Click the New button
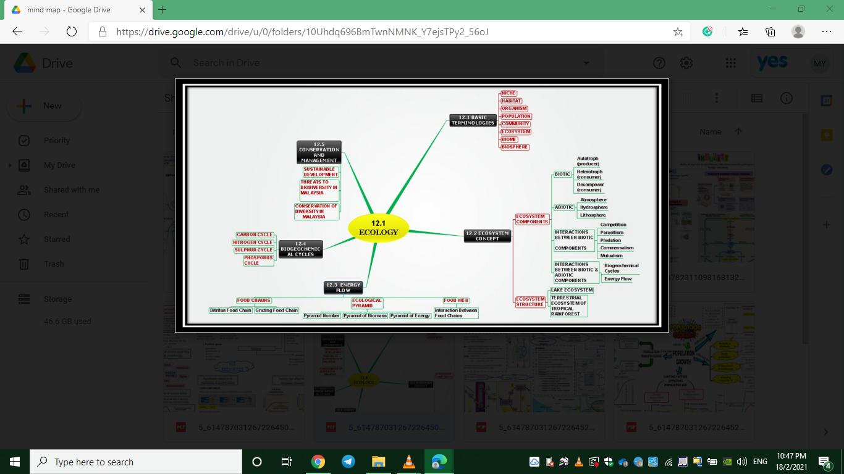Screen dimensions: 844x474 click(x=44, y=106)
